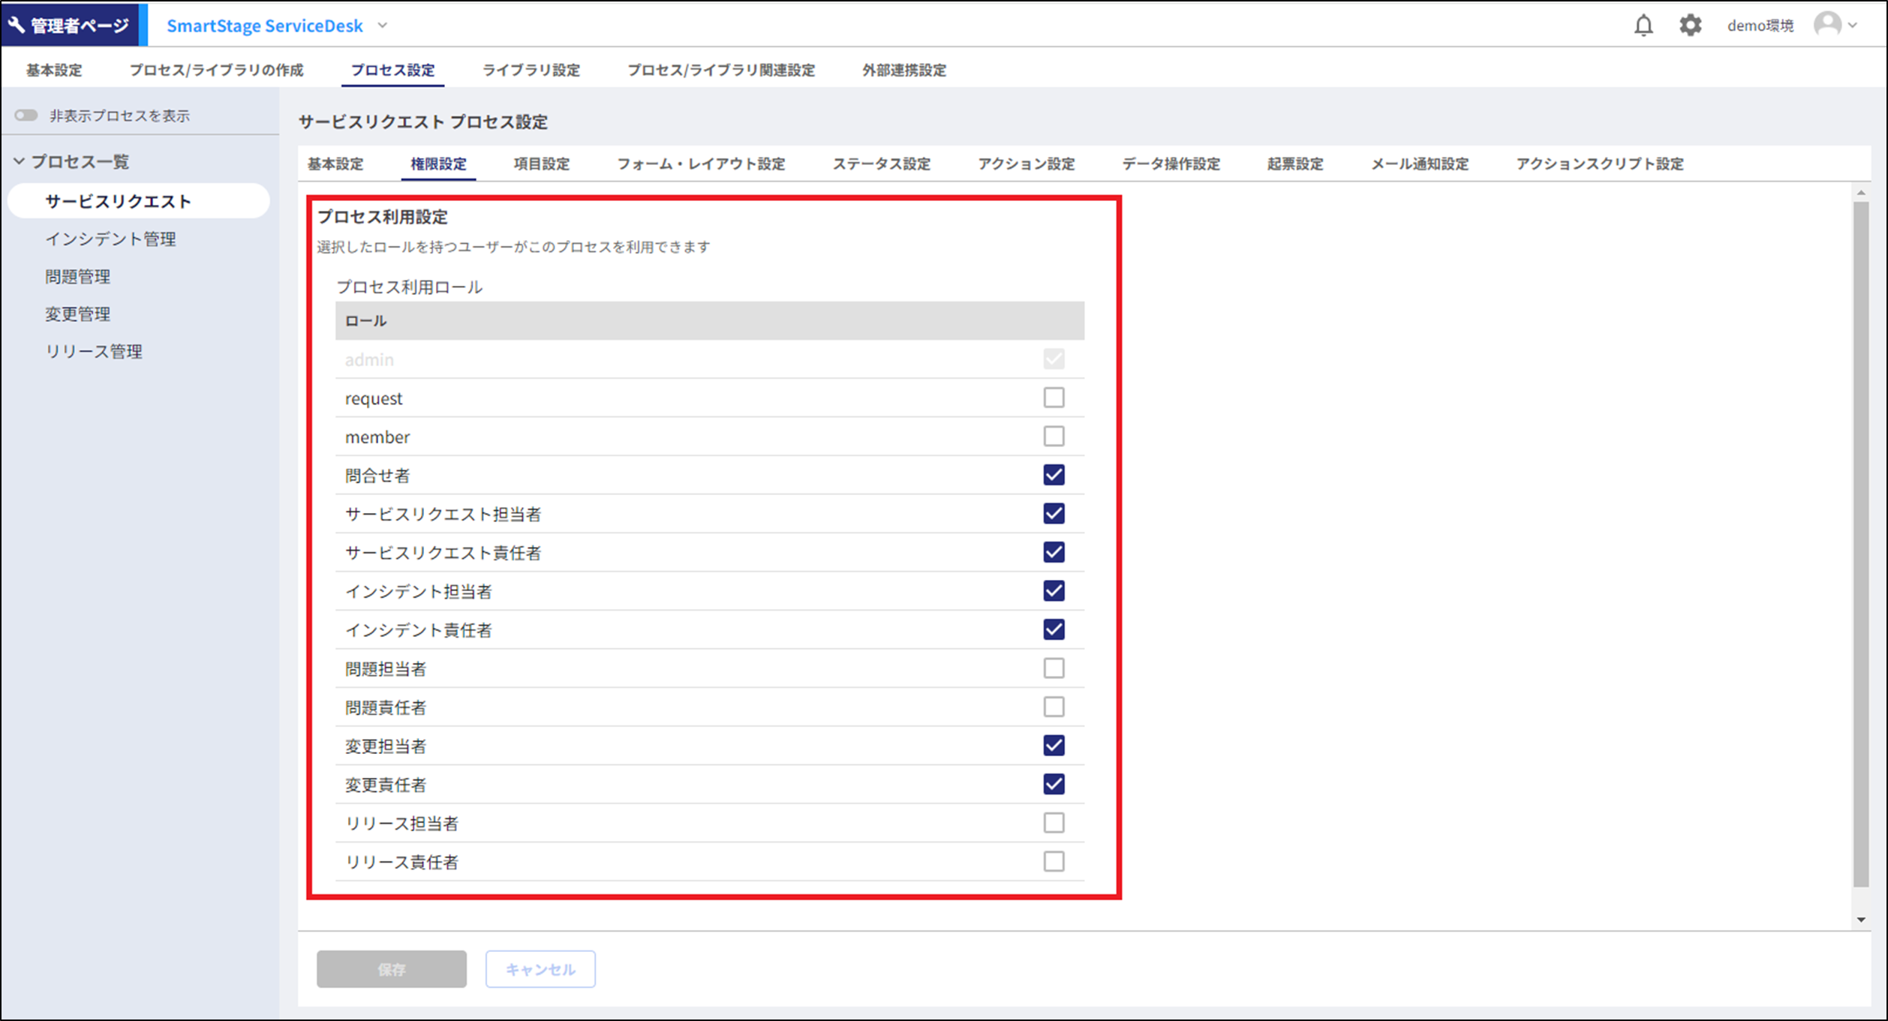
Task: Collapse the プロセス一覧 tree section
Action: pyautogui.click(x=20, y=161)
